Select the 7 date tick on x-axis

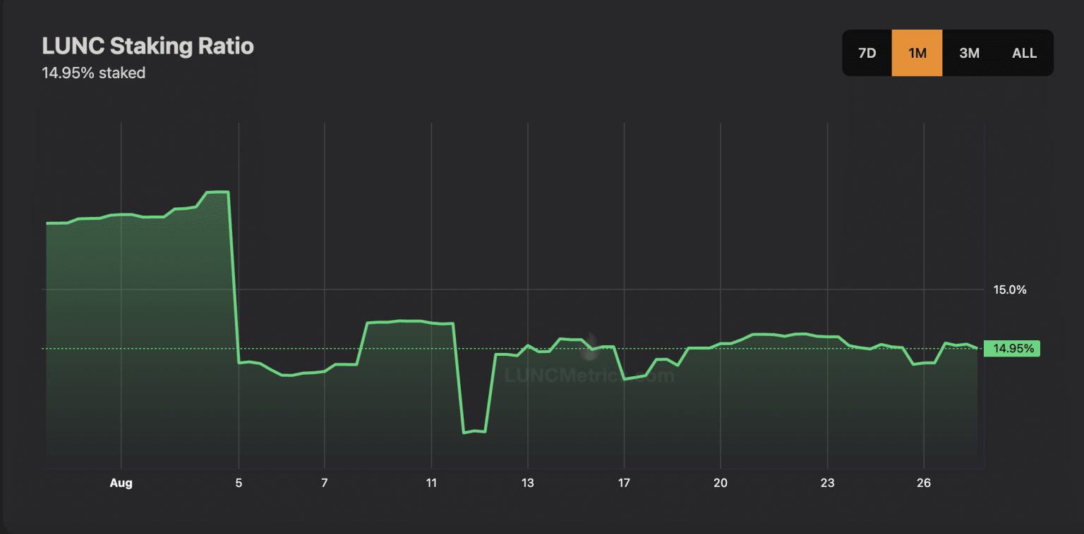(324, 483)
